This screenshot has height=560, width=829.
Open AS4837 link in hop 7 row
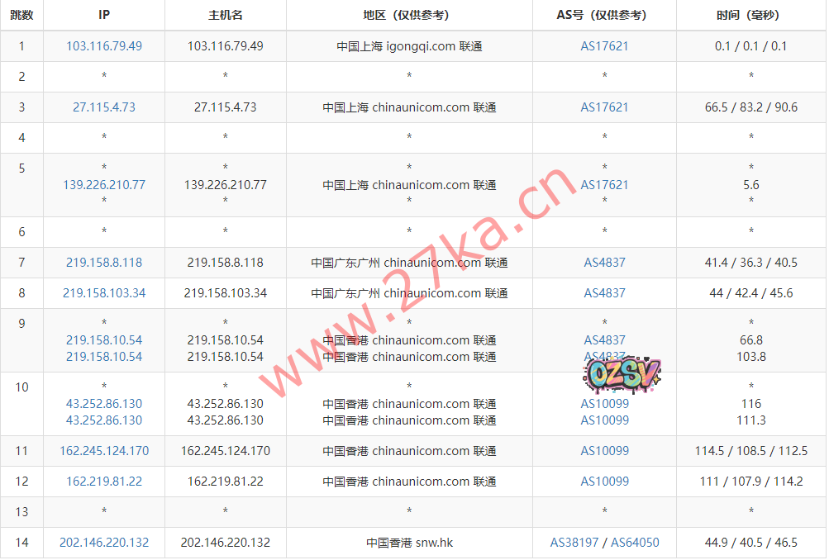point(604,263)
